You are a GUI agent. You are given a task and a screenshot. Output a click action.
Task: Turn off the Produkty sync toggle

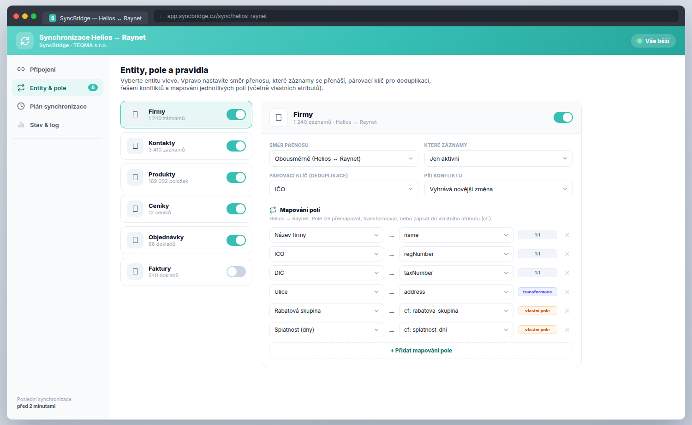236,177
